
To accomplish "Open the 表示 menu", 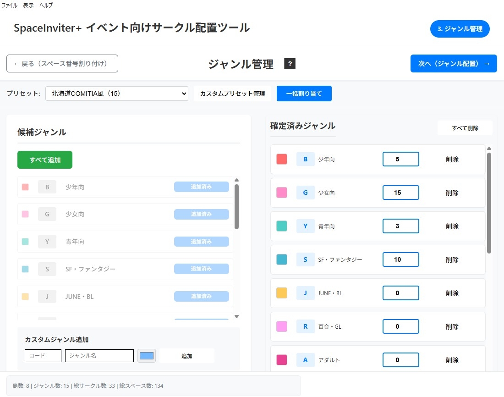I will tap(28, 6).
